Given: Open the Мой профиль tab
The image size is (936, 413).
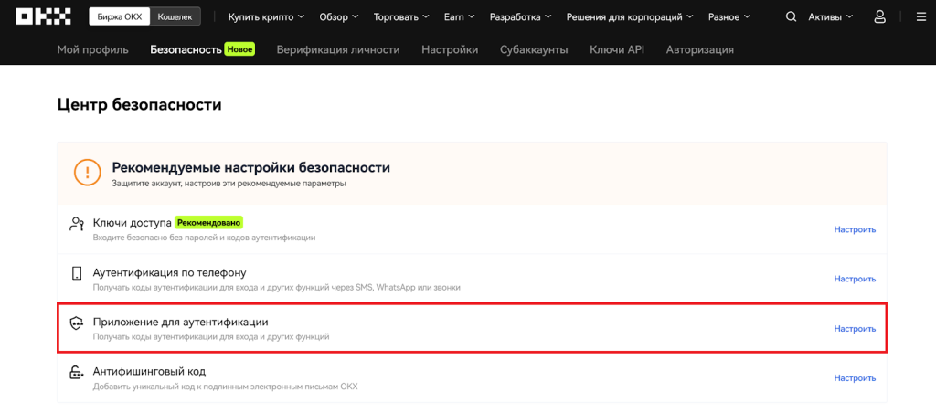Looking at the screenshot, I should pos(92,49).
